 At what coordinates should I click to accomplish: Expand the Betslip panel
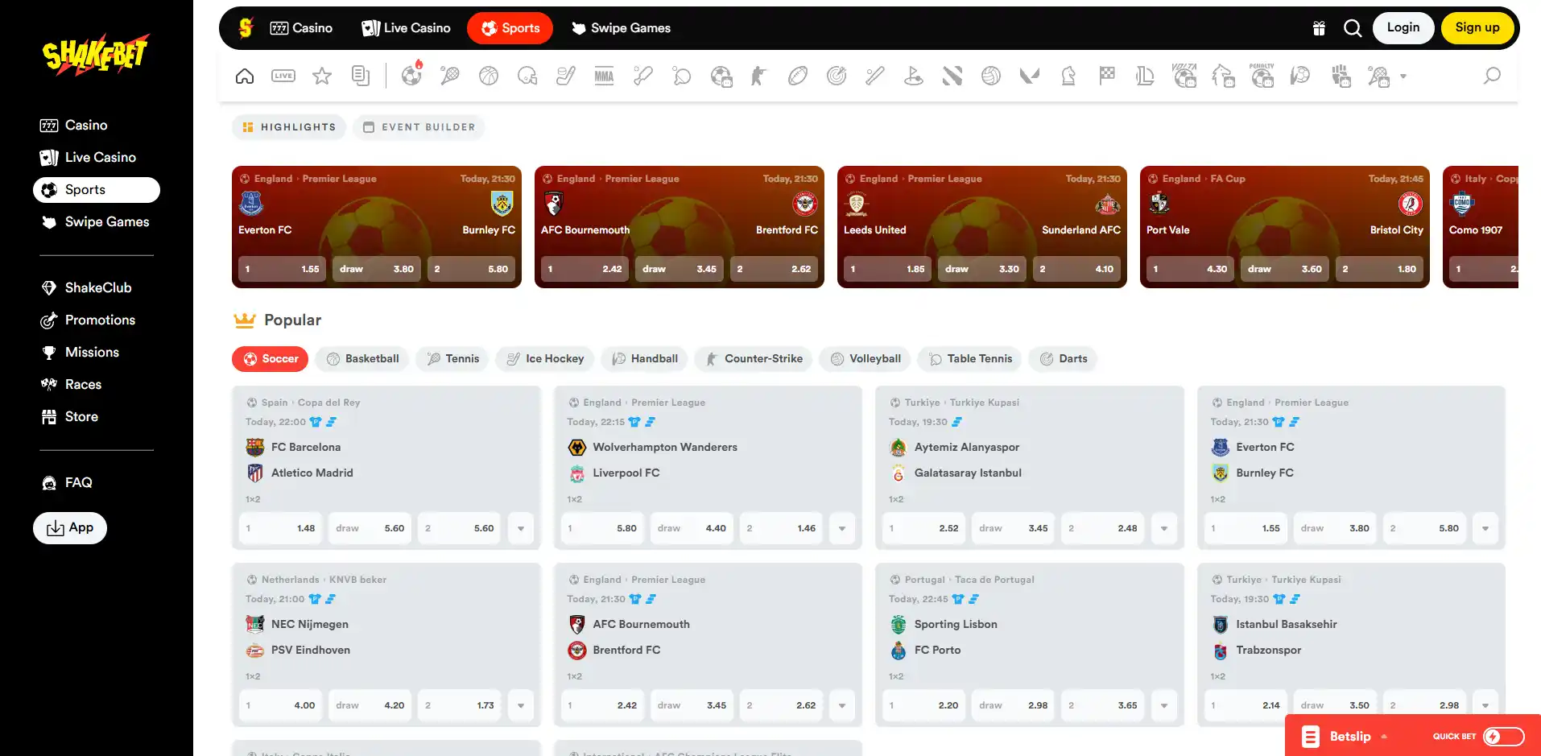pyautogui.click(x=1345, y=736)
